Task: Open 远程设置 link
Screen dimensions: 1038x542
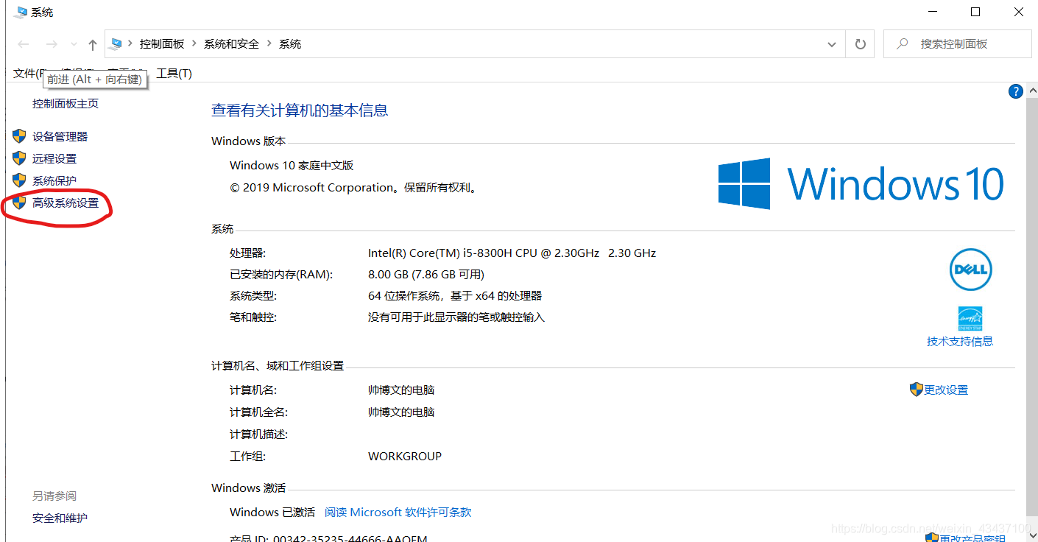Action: pos(54,159)
